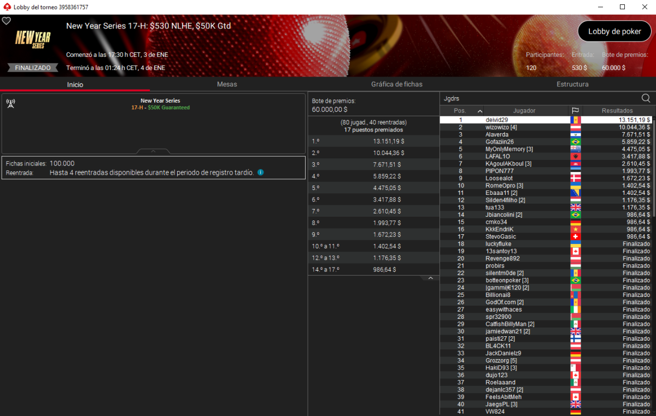Sort players by the Pos. column arrow
The image size is (656, 416).
coord(480,111)
